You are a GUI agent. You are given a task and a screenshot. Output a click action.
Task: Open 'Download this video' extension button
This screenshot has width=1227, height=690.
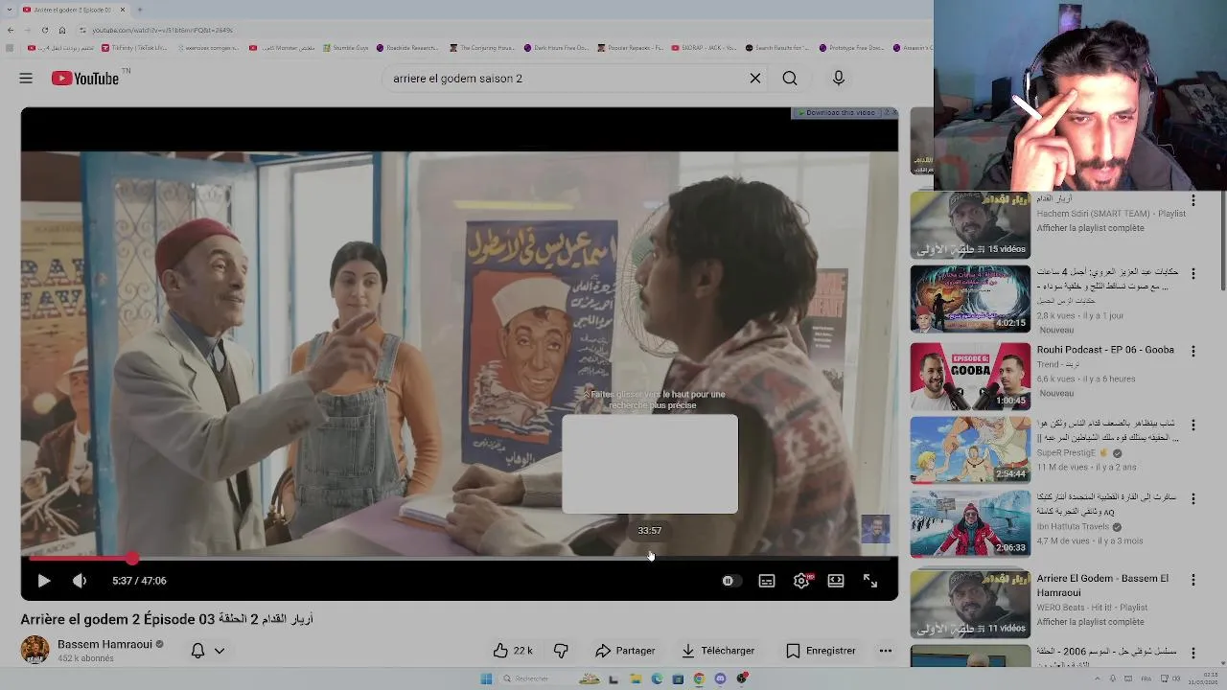[x=840, y=113]
